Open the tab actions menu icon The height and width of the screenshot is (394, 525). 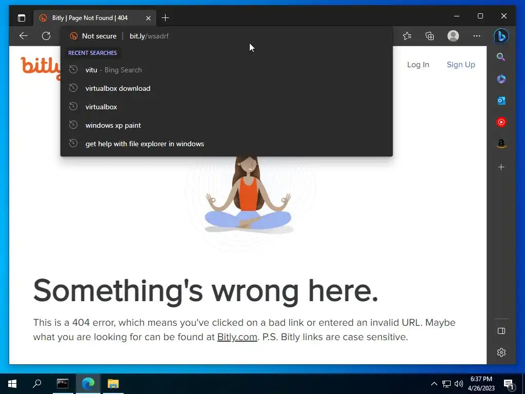coord(22,18)
